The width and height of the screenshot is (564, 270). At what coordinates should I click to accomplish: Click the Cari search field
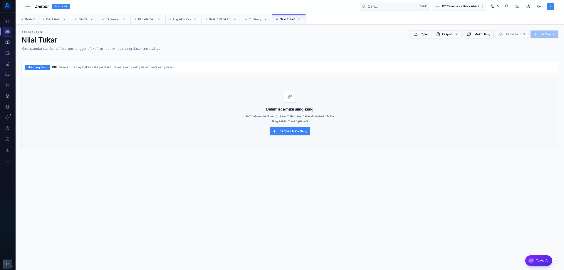[x=395, y=6]
